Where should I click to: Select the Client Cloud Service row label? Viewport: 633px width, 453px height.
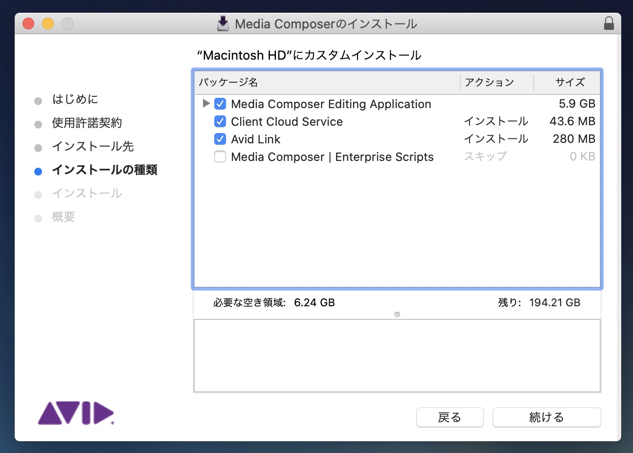coord(287,122)
